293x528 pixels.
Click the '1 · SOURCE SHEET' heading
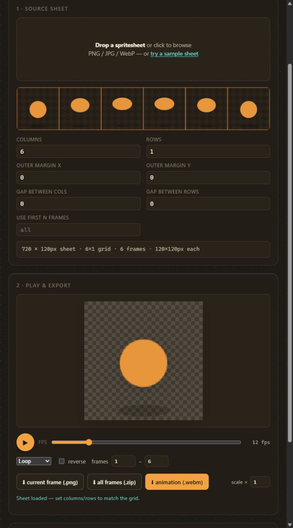pyautogui.click(x=42, y=9)
